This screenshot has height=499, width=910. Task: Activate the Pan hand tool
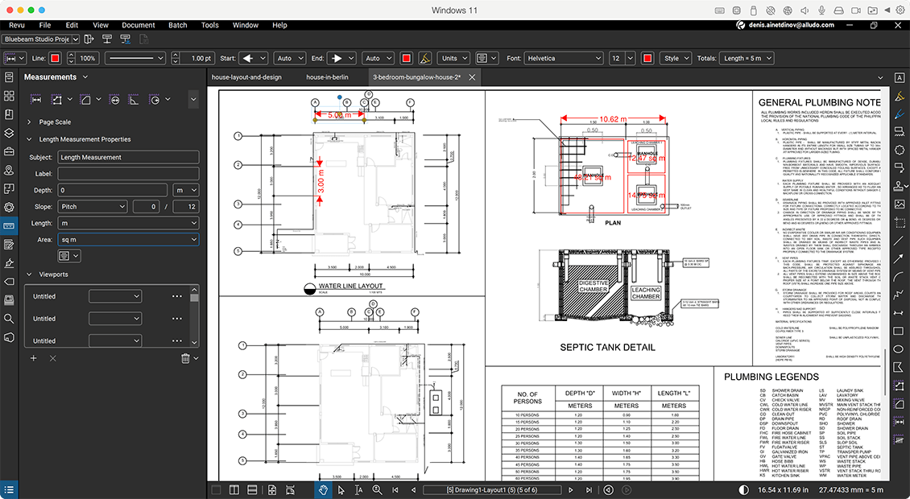[323, 489]
